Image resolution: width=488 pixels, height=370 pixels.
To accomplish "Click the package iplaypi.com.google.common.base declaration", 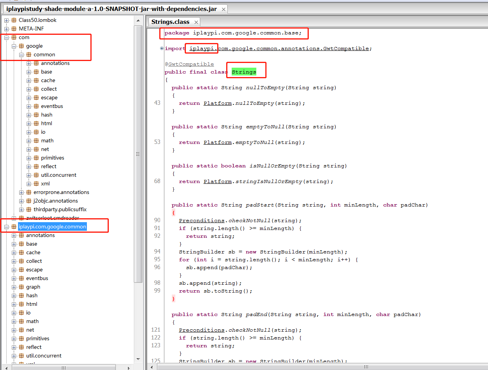I will [x=233, y=33].
